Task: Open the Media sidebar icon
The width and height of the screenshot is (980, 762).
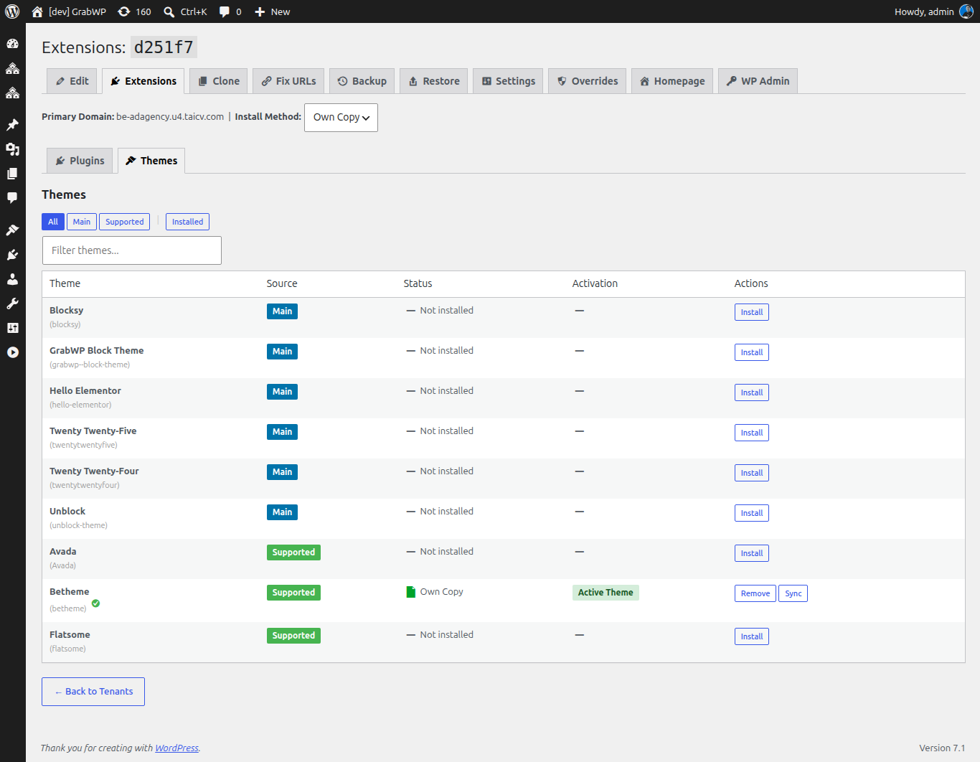Action: (12, 149)
